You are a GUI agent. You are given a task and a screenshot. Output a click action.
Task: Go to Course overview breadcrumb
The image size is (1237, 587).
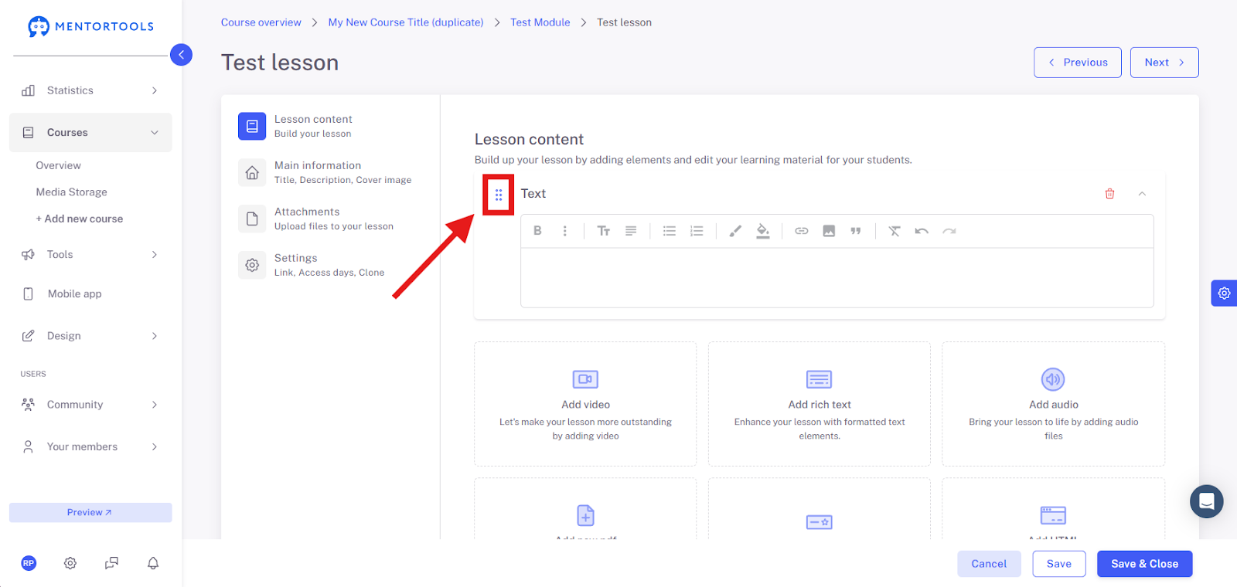tap(261, 22)
